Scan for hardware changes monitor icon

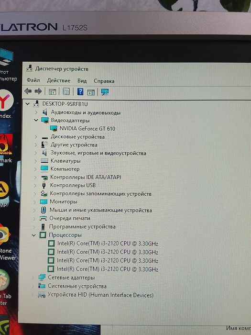(x=105, y=92)
